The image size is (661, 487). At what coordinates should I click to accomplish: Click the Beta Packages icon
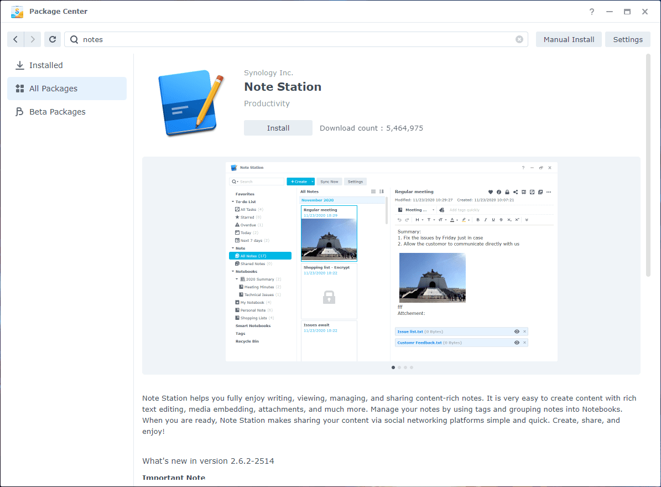pos(19,112)
